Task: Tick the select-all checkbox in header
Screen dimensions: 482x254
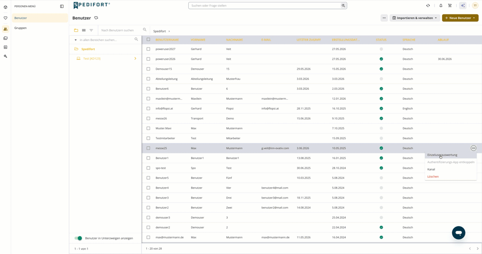Action: (148, 40)
